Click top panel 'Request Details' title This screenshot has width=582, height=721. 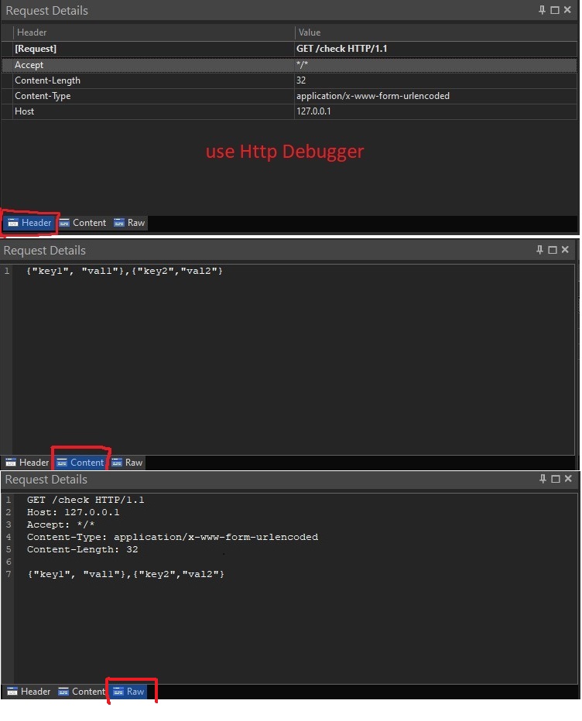[x=46, y=11]
